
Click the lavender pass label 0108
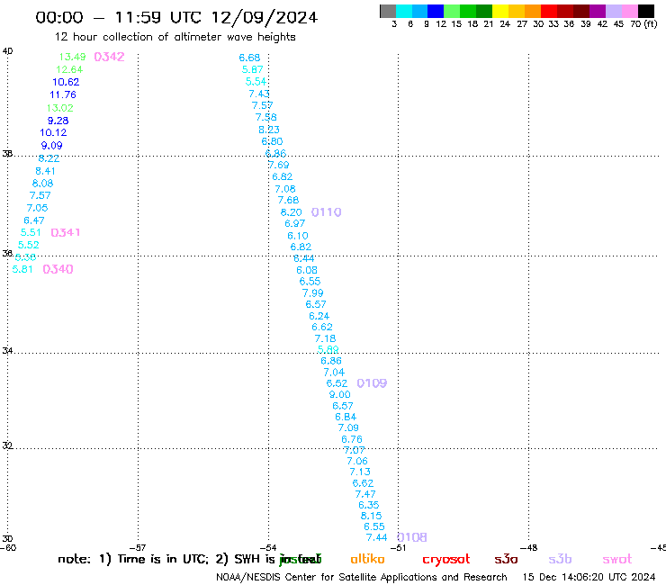[412, 538]
